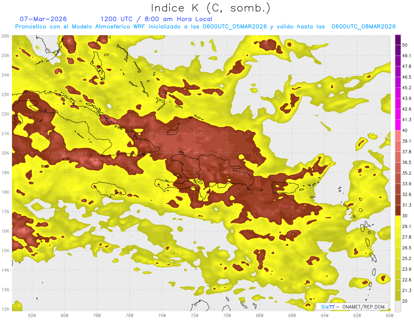
Task: Click the colorbar value "27.8"
Action: click(x=407, y=237)
